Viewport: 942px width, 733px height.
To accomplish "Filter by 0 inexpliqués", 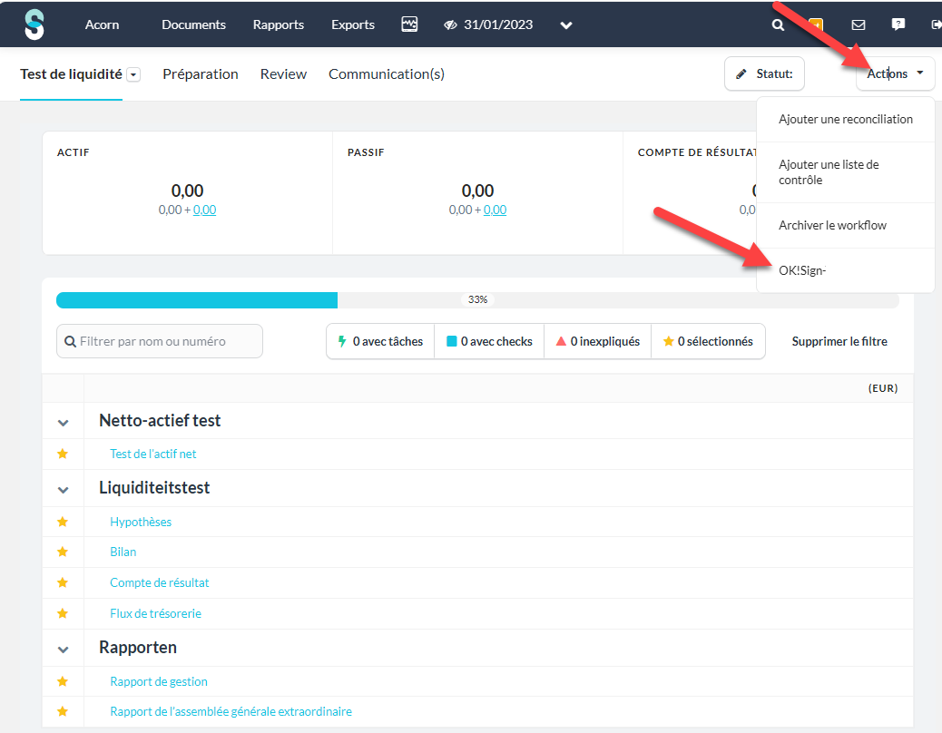I will point(598,341).
